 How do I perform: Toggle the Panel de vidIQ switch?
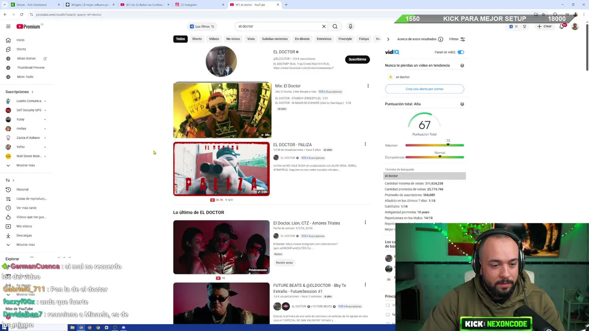pos(461,52)
